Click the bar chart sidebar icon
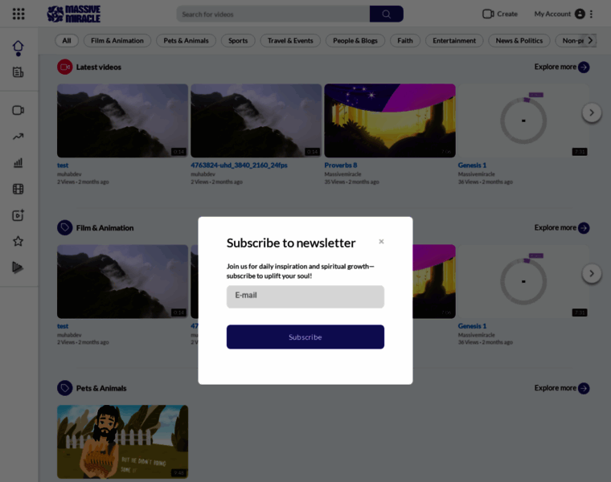The width and height of the screenshot is (611, 482). [x=18, y=163]
